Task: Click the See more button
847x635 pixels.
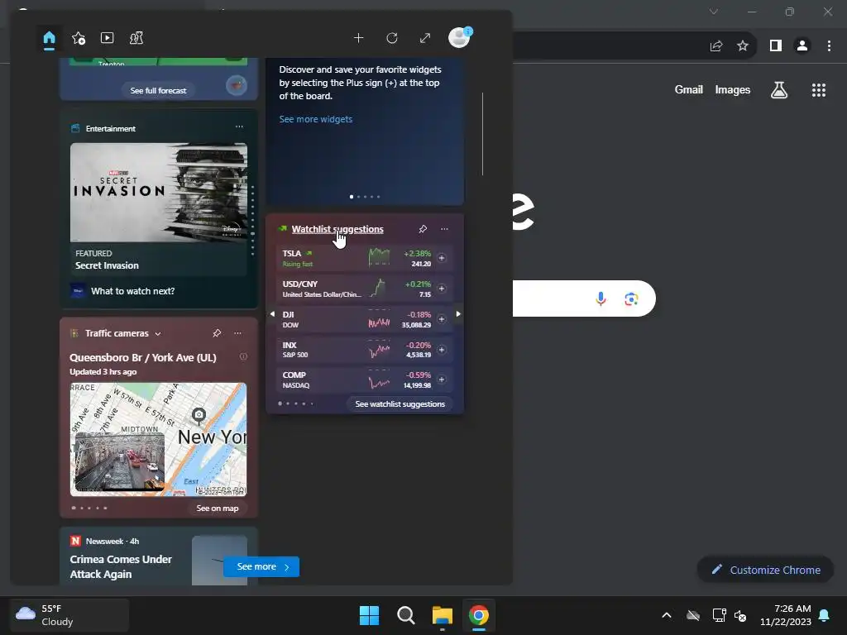Action: [261, 566]
